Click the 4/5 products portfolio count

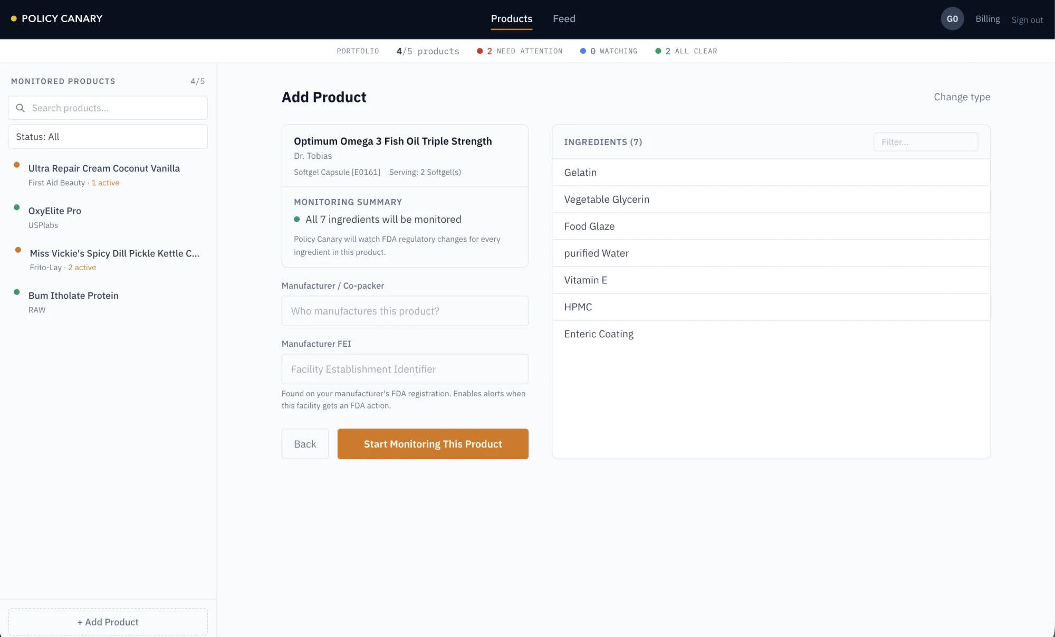point(428,51)
